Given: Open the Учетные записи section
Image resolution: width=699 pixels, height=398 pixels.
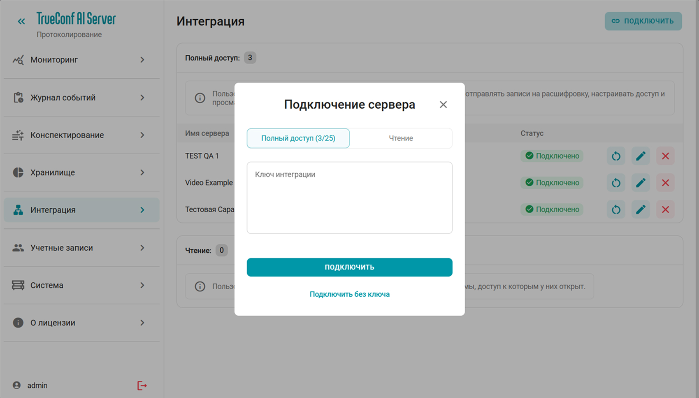Looking at the screenshot, I should [x=62, y=248].
